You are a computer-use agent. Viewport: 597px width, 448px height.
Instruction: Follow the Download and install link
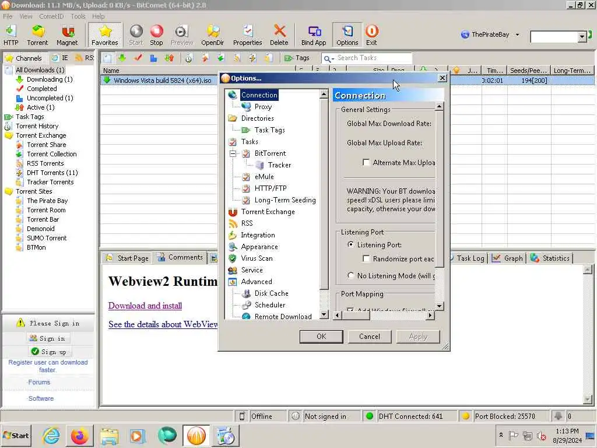click(x=145, y=306)
